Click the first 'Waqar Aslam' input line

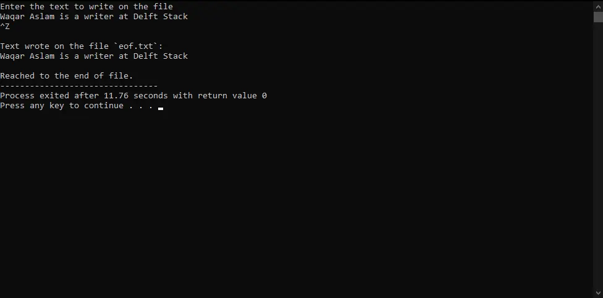coord(94,17)
